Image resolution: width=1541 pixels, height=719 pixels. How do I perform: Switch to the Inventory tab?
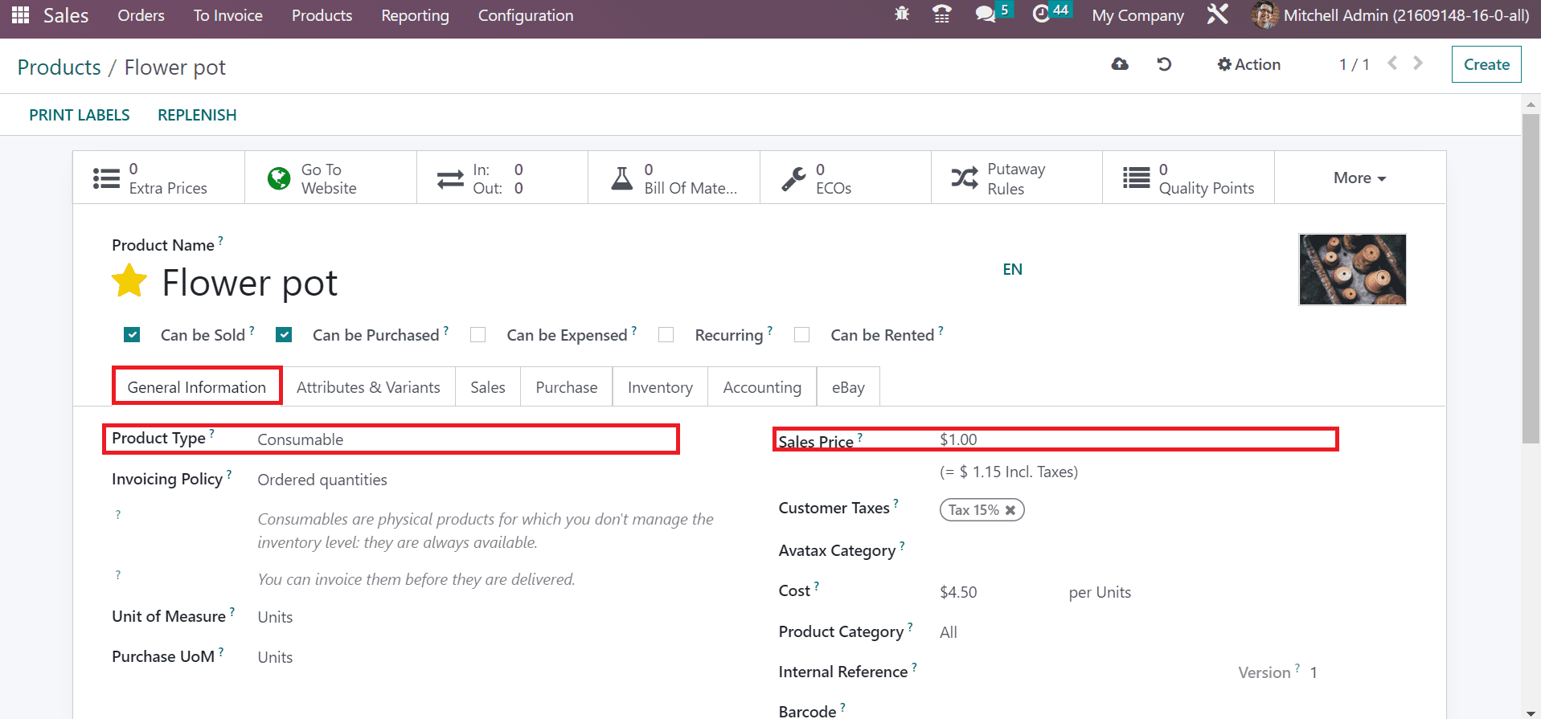click(660, 387)
